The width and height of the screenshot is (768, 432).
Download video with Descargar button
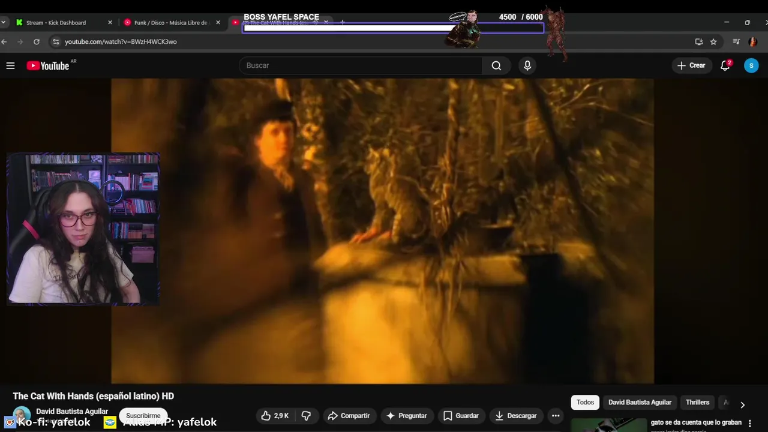[x=515, y=416]
